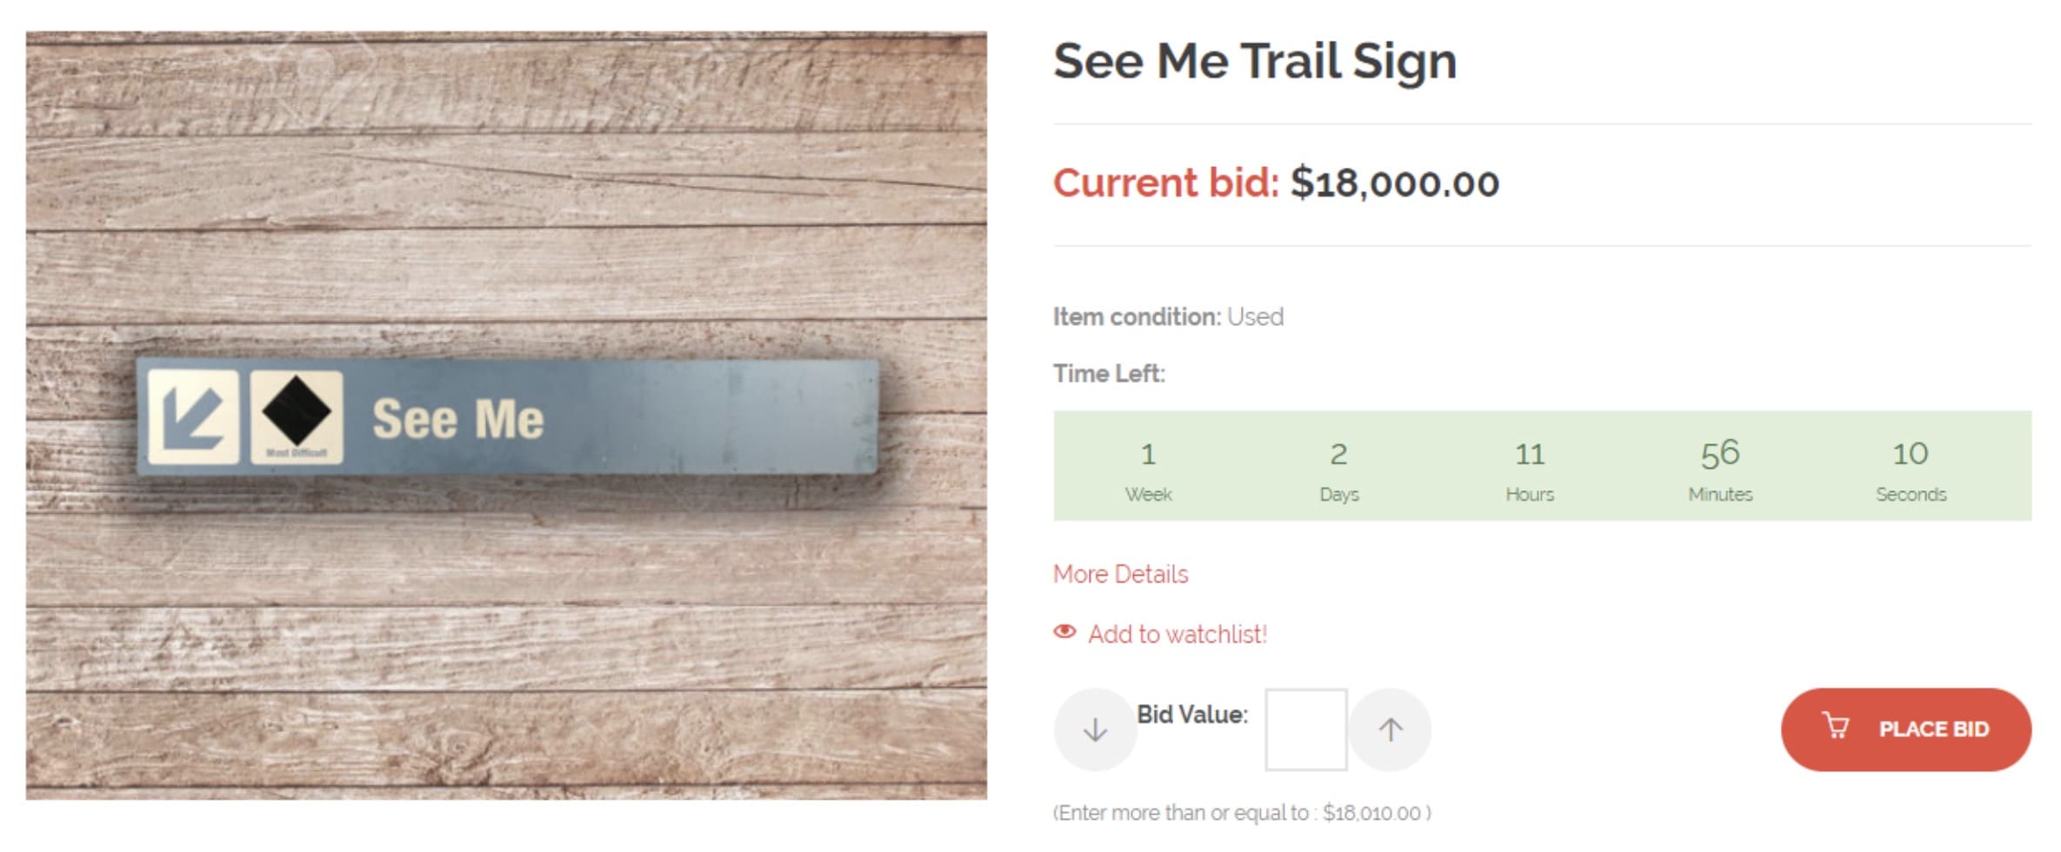Click the Seconds countdown cell
The width and height of the screenshot is (2061, 852).
pyautogui.click(x=1911, y=468)
